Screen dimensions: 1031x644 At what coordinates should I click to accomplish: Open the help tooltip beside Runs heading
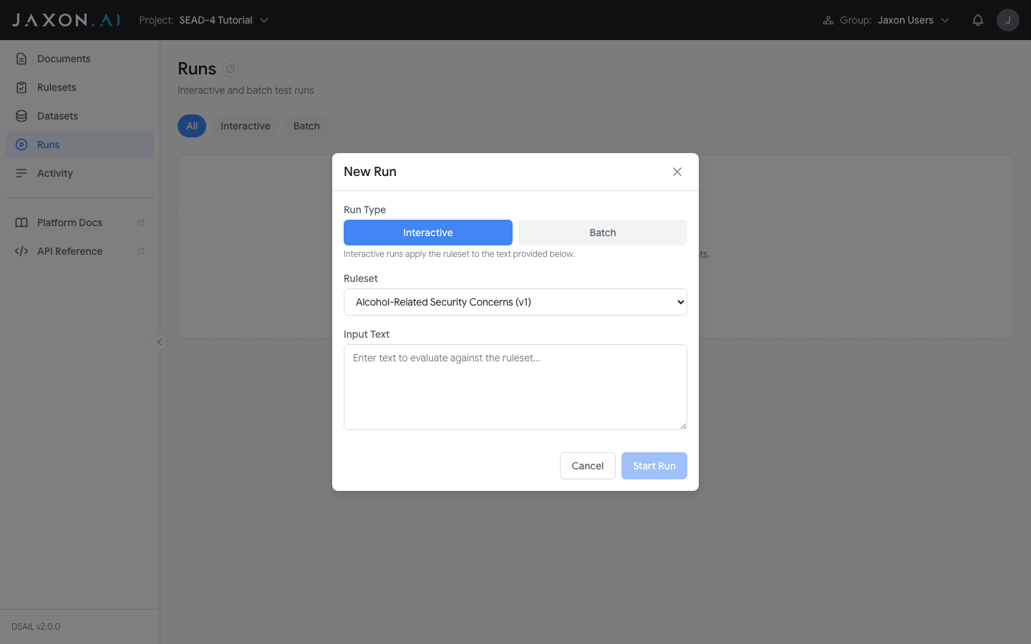(x=230, y=68)
